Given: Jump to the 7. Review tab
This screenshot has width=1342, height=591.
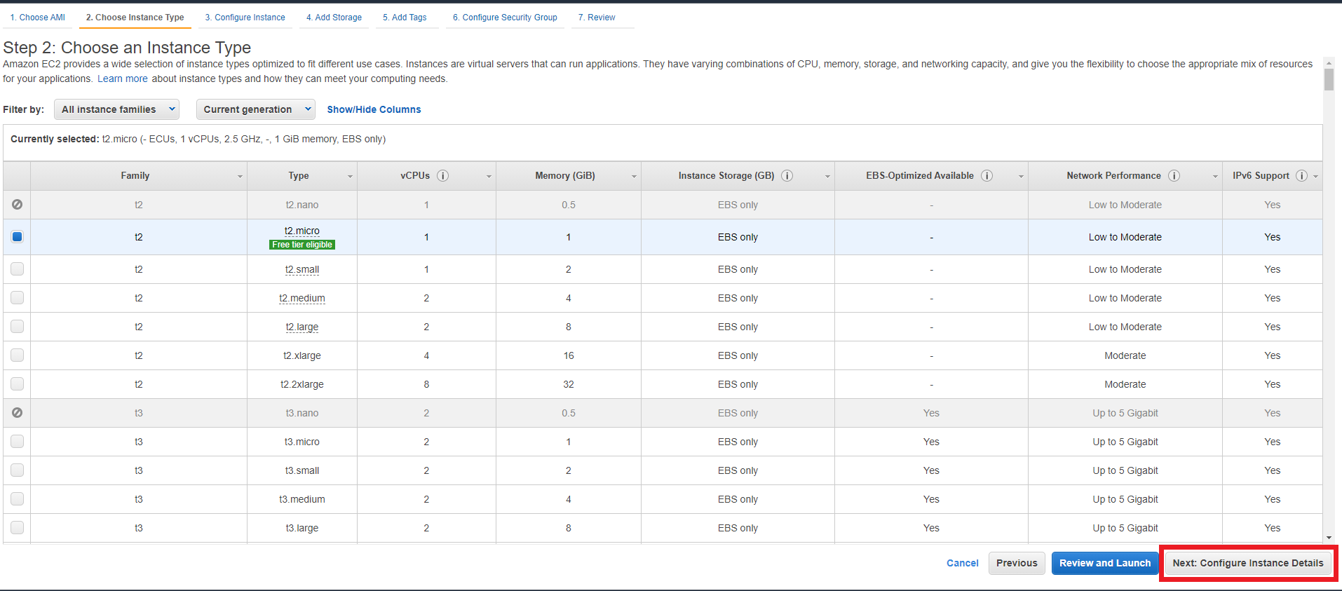Looking at the screenshot, I should click(x=597, y=18).
